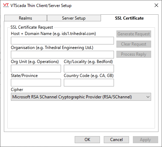Click the Host + Domain Name label

tap(53, 34)
